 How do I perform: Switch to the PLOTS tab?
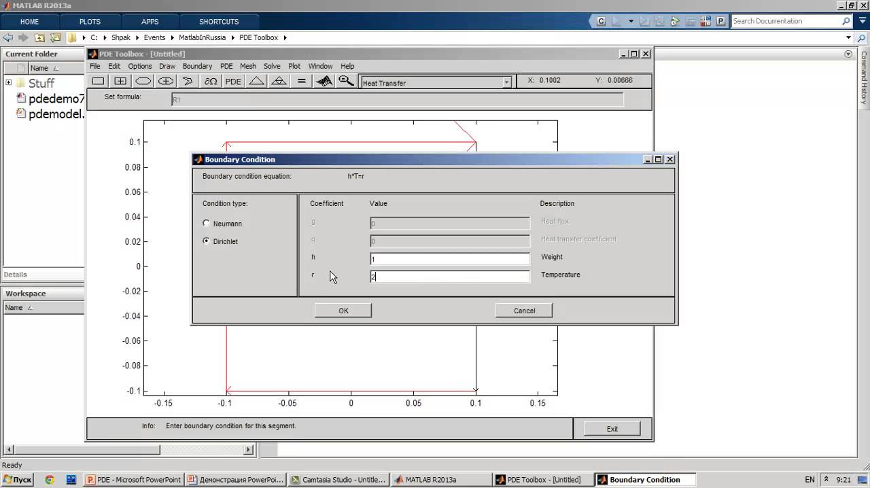click(90, 22)
